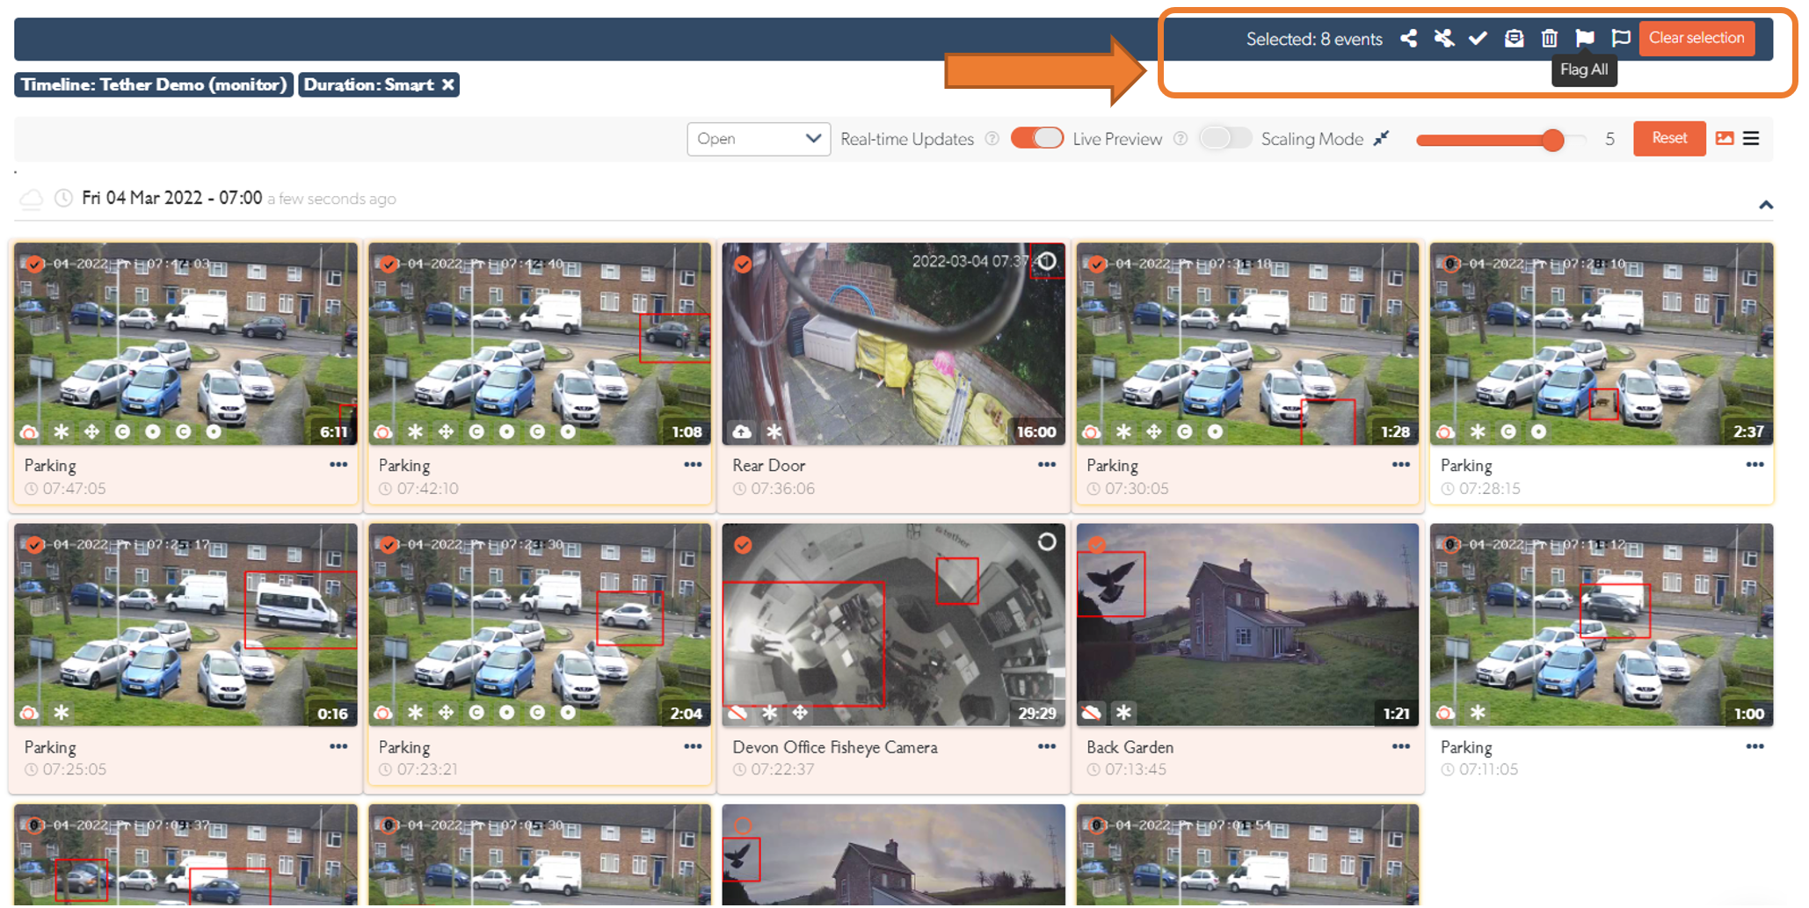Collapse the Fri 04 Mar 2022 section
1809x908 pixels.
pyautogui.click(x=1765, y=206)
